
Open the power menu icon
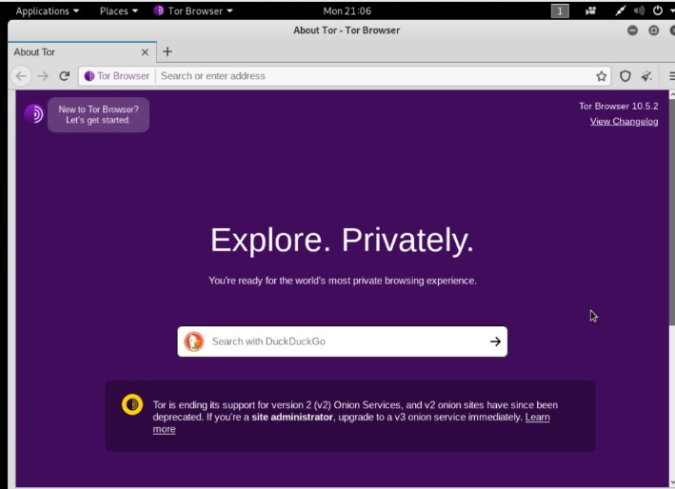point(657,10)
